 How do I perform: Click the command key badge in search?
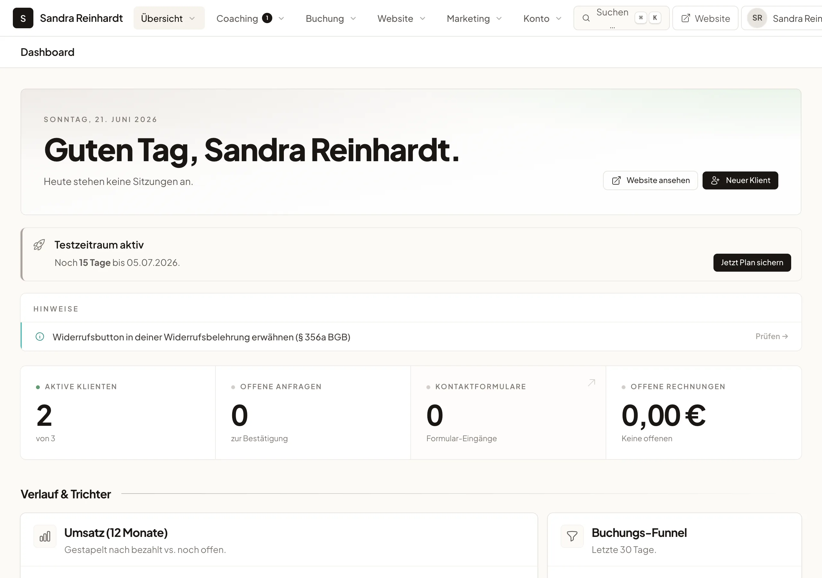click(x=641, y=18)
